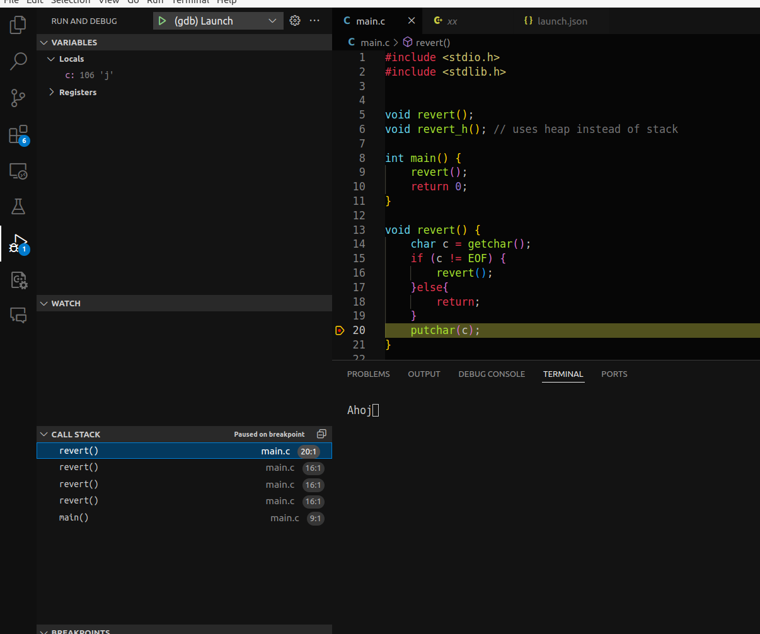Switch to the Debug Console tab

(x=492, y=374)
